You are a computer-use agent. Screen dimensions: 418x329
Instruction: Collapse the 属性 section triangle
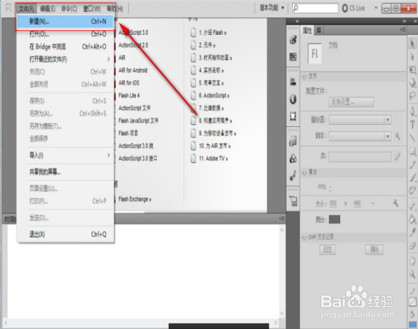(304, 173)
